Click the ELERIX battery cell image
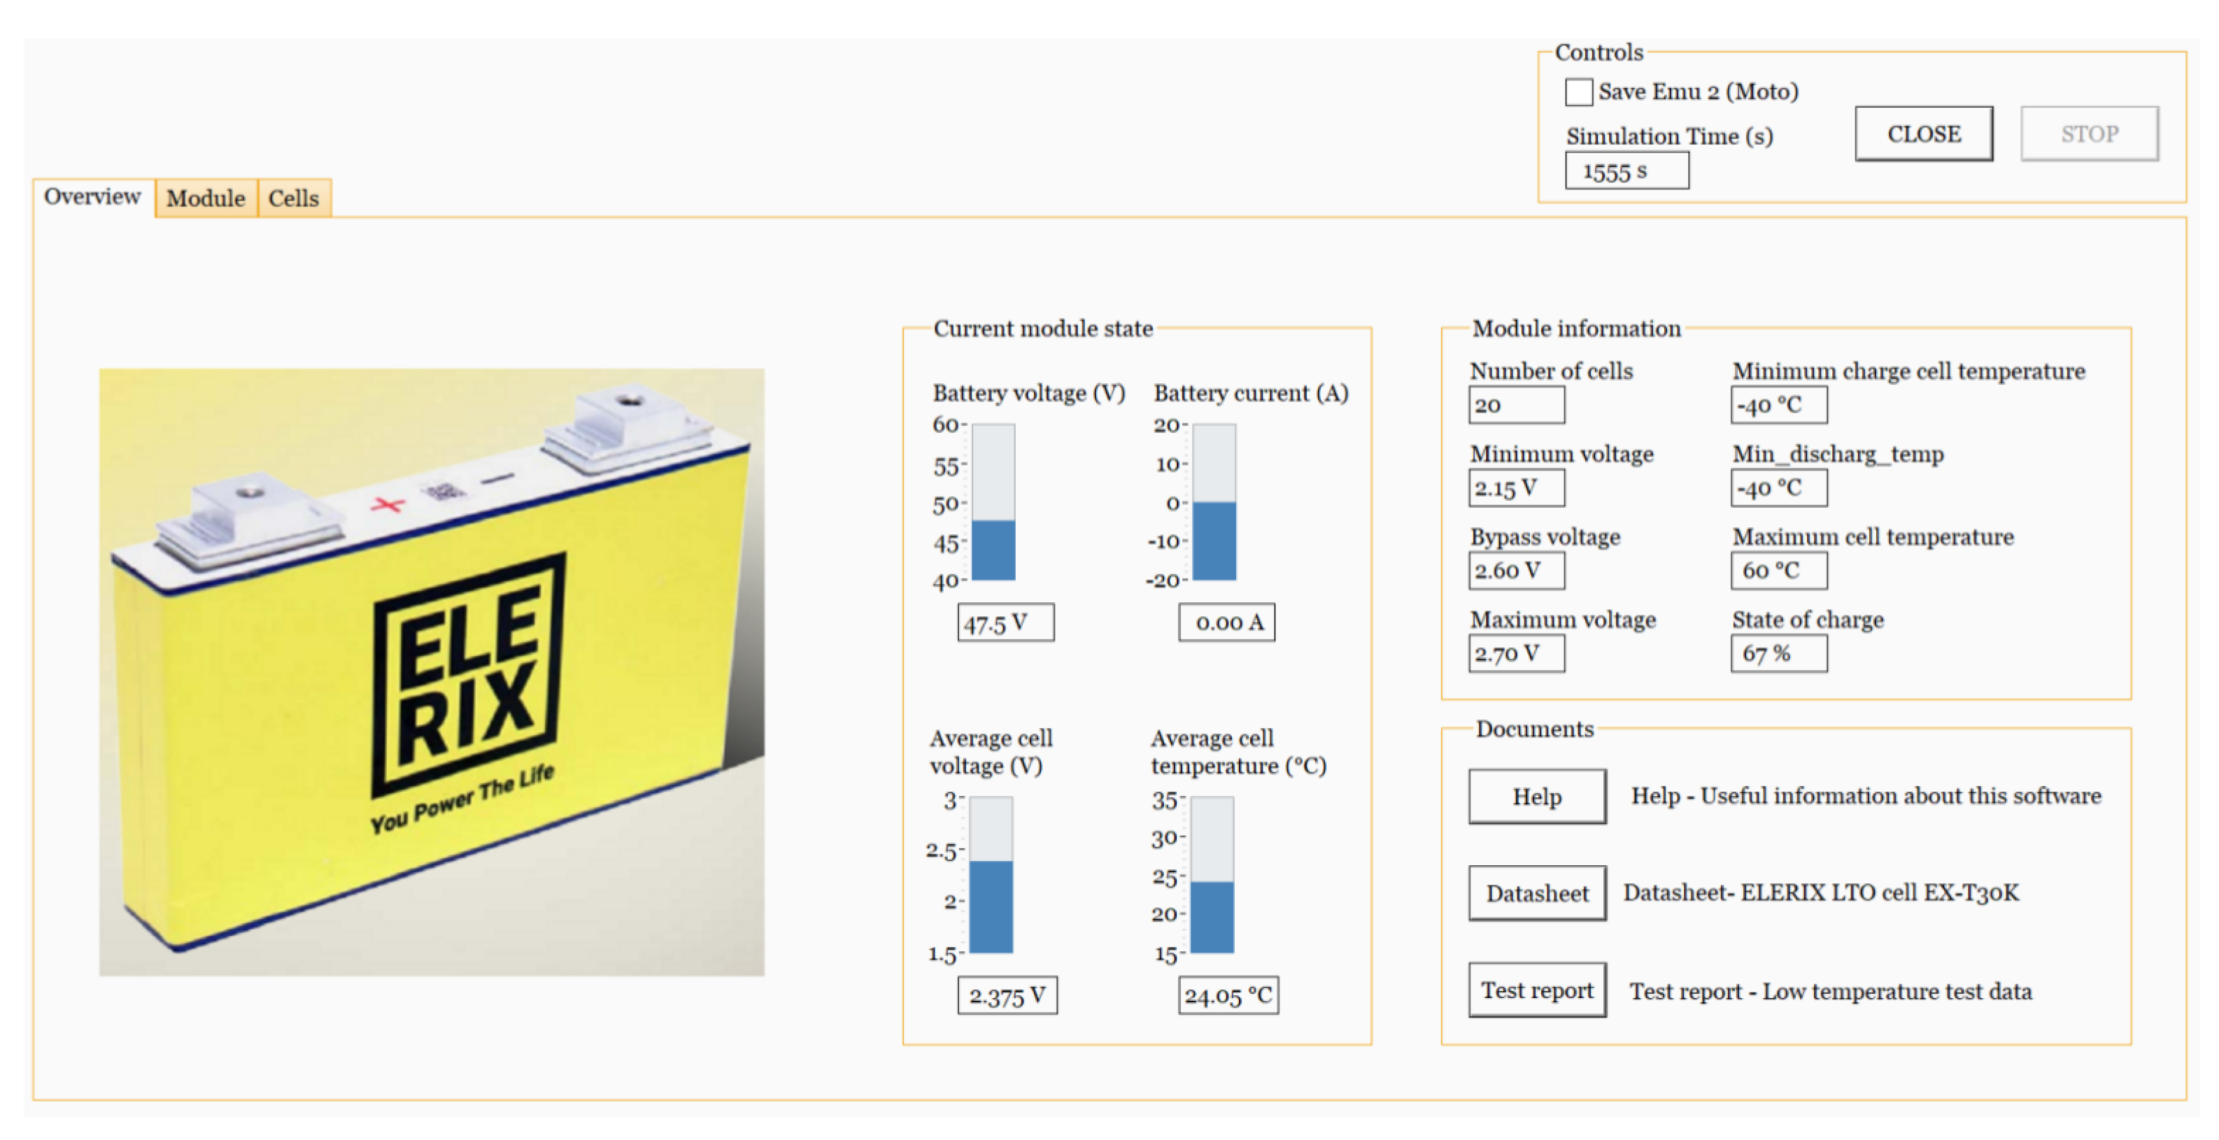2219x1140 pixels. point(432,671)
